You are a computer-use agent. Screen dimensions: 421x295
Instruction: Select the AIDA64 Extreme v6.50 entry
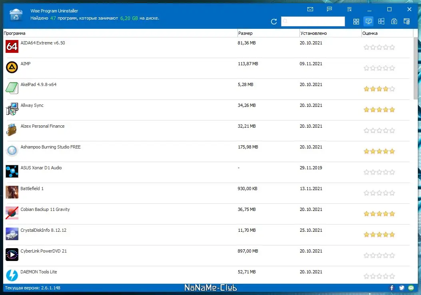(x=43, y=43)
